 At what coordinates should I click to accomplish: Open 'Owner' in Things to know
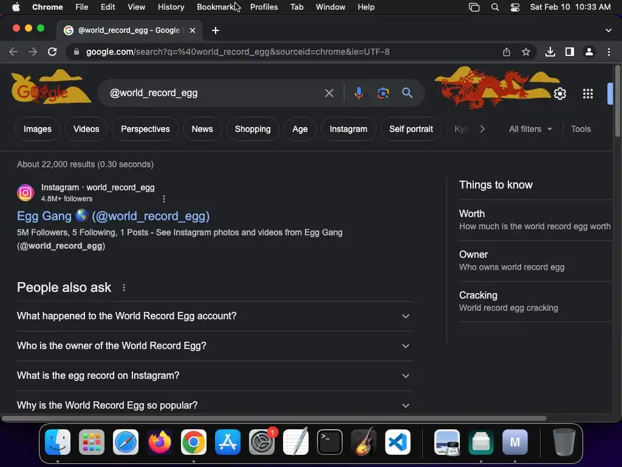coord(536,261)
